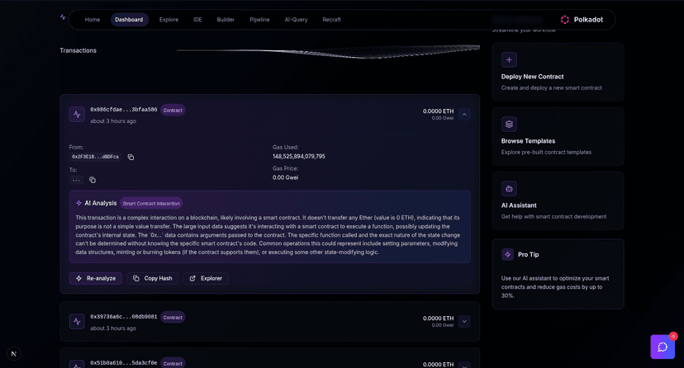Open the chat widget in corner
The width and height of the screenshot is (684, 368).
(x=663, y=347)
